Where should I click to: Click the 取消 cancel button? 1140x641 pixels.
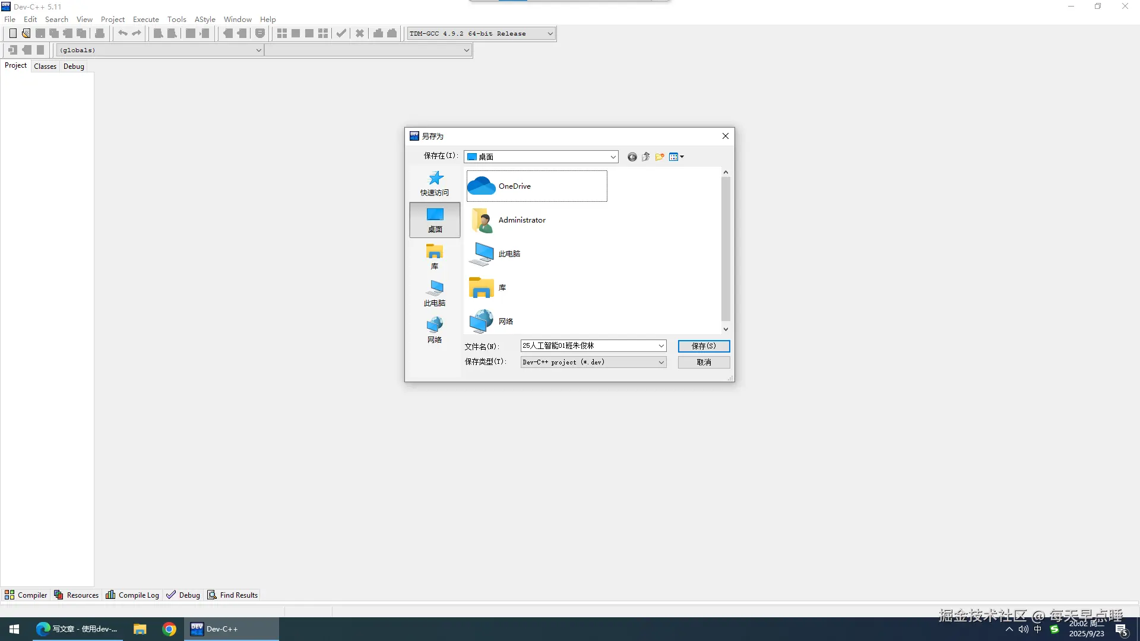[704, 362]
